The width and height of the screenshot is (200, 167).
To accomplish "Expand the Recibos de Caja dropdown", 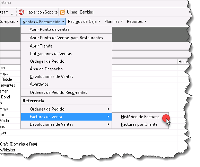I will (x=84, y=21).
